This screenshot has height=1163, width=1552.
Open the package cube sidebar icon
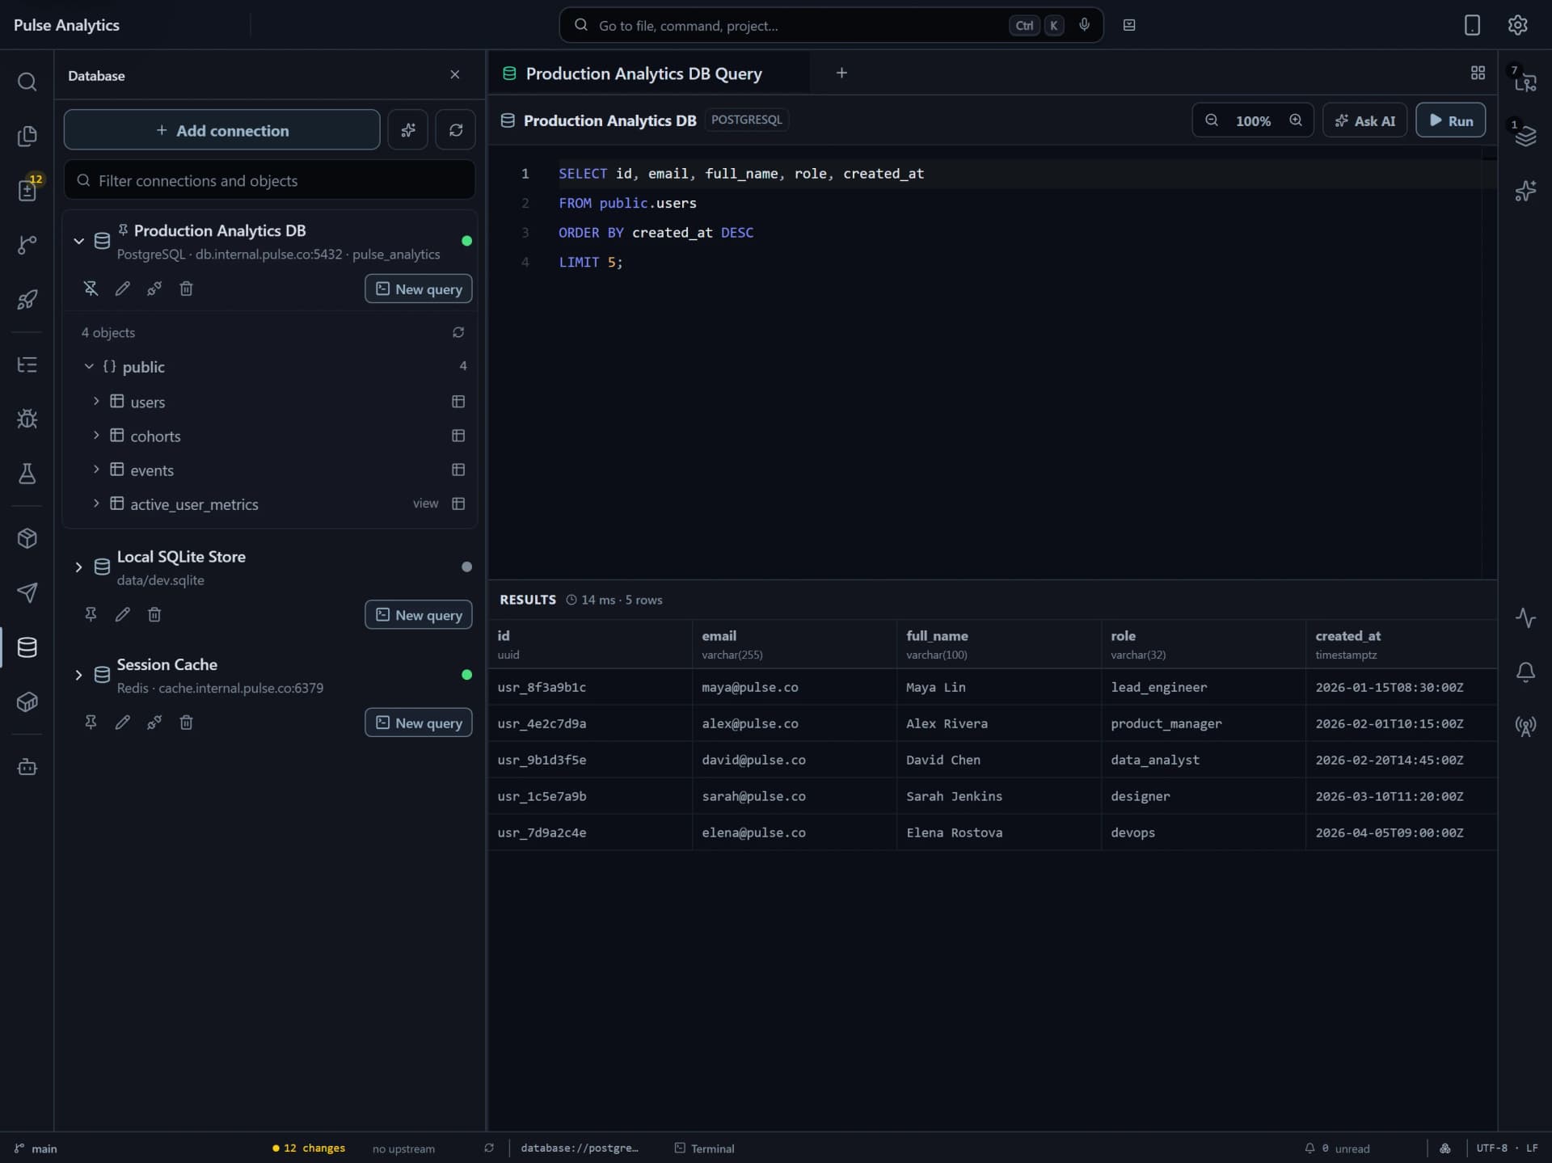click(27, 538)
